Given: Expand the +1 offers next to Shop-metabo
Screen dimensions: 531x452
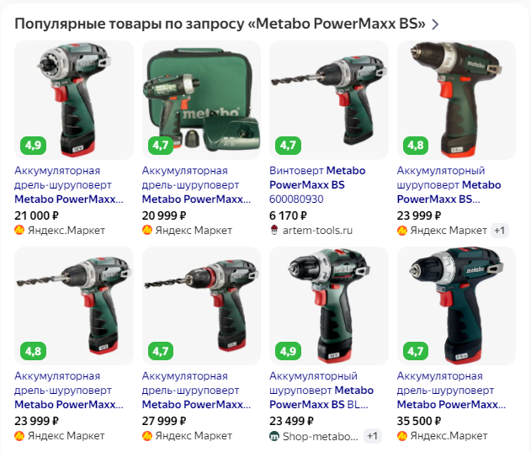Looking at the screenshot, I should pyautogui.click(x=373, y=436).
